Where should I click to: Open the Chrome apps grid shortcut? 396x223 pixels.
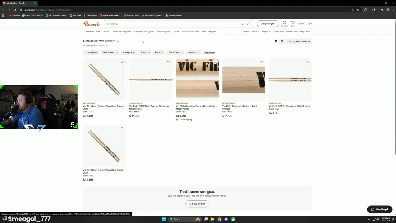(3, 15)
